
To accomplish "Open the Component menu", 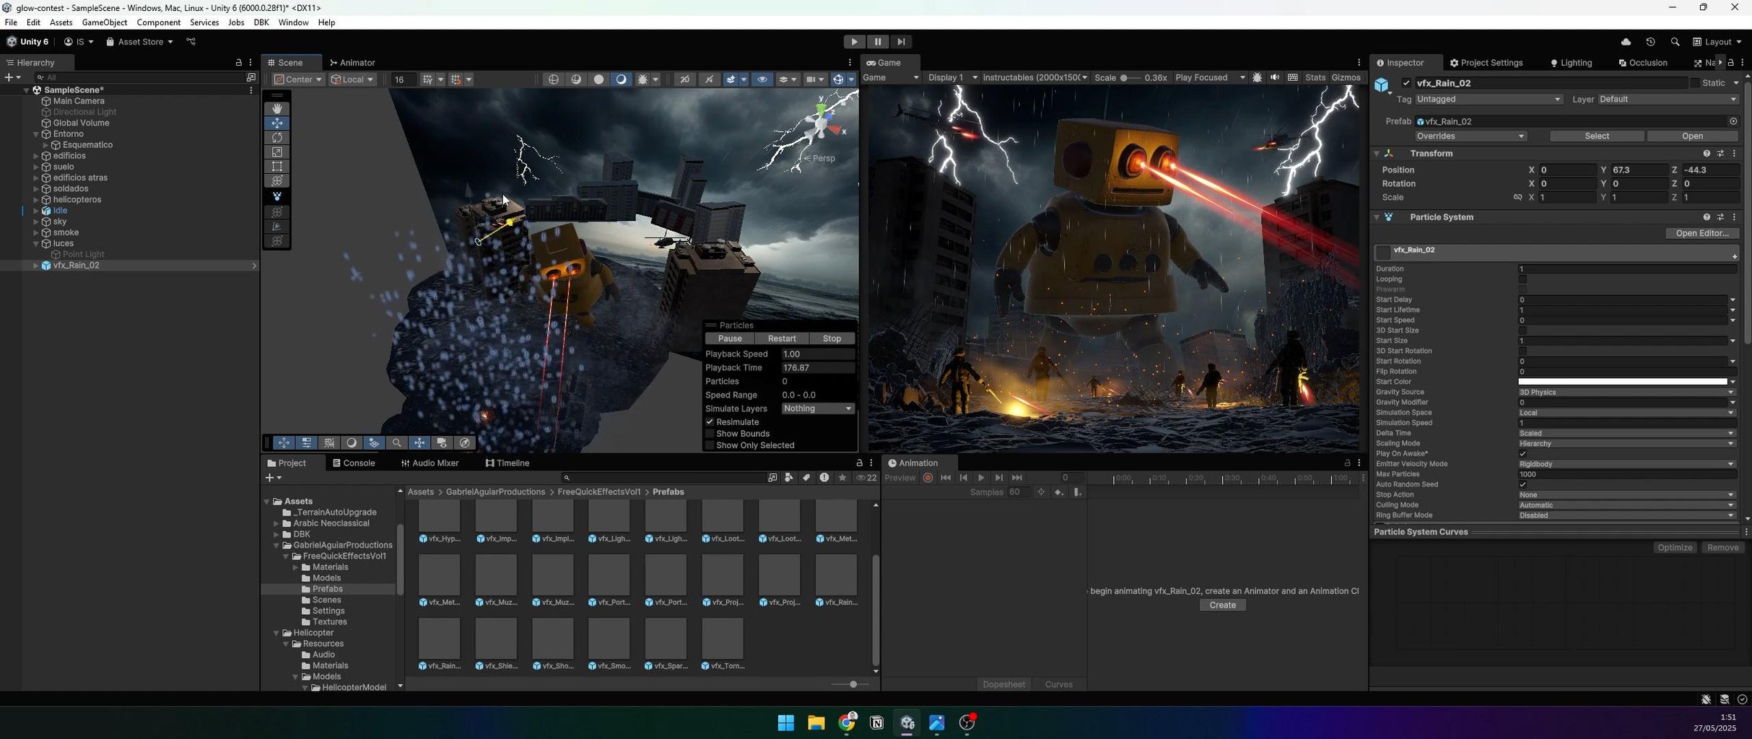I will (x=159, y=22).
